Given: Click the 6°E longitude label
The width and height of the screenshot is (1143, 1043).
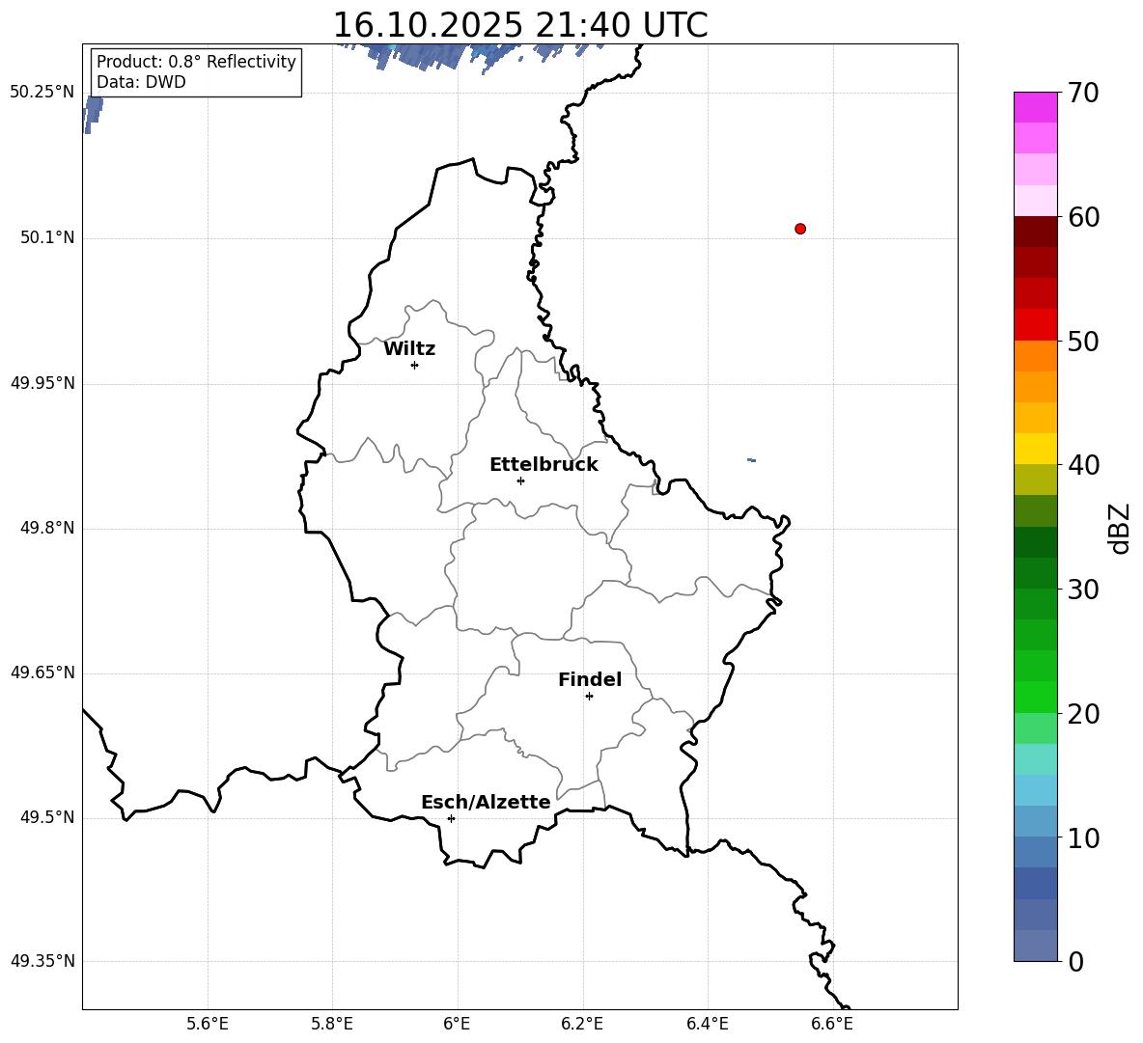Looking at the screenshot, I should (457, 1024).
